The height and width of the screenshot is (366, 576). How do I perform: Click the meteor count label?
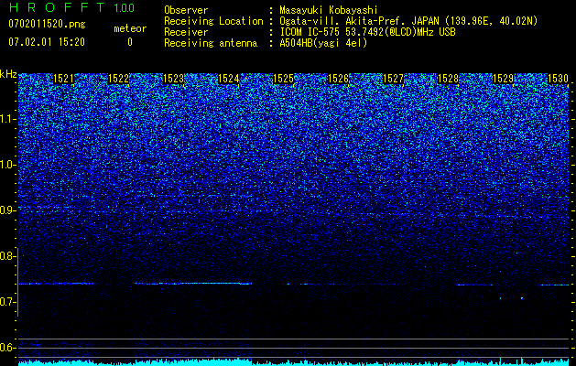point(130,28)
